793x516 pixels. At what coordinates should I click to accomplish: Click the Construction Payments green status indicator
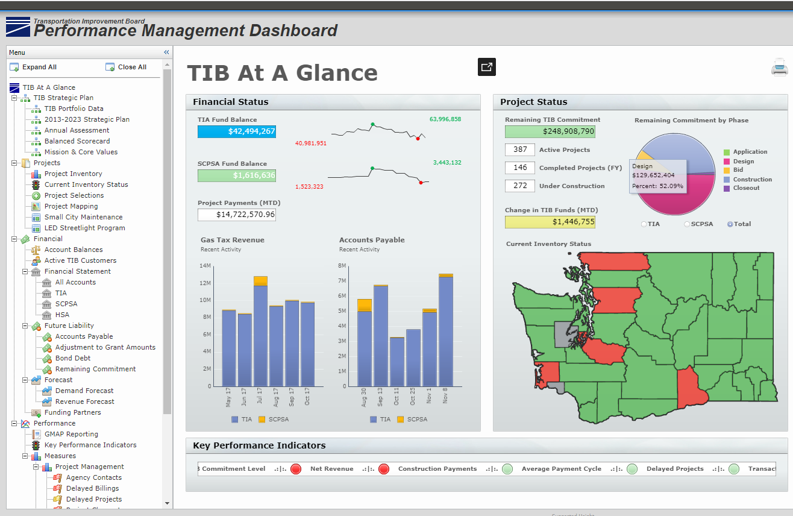pos(507,469)
